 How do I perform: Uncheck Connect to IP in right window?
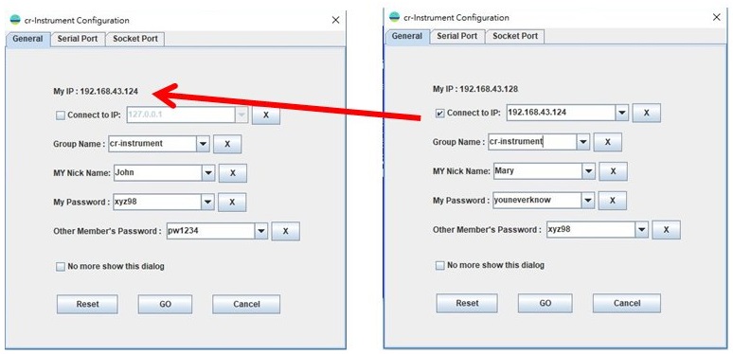(439, 113)
